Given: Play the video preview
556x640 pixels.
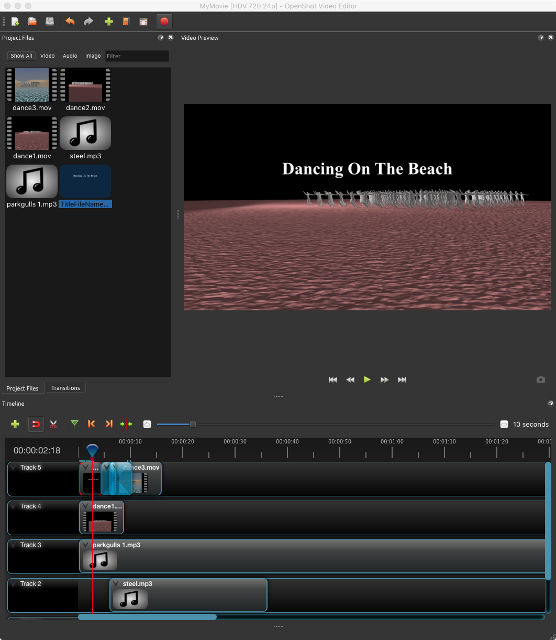Looking at the screenshot, I should click(x=367, y=379).
